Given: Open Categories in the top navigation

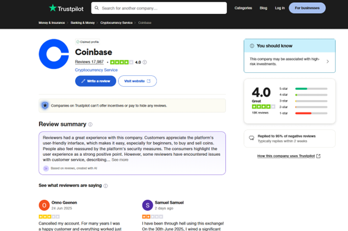Looking at the screenshot, I should (x=243, y=8).
